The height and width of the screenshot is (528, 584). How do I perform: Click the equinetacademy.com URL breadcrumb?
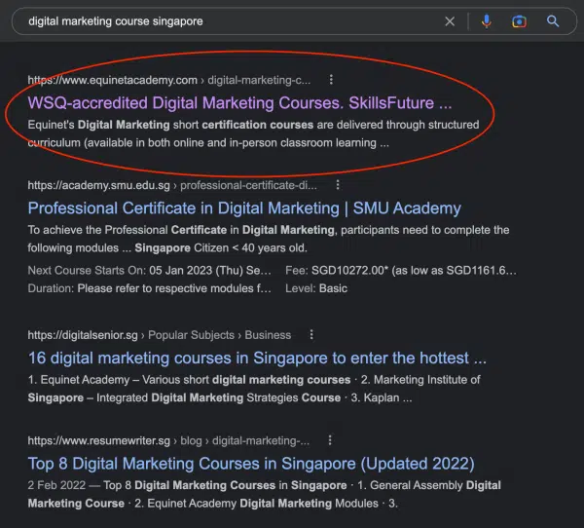tap(168, 80)
